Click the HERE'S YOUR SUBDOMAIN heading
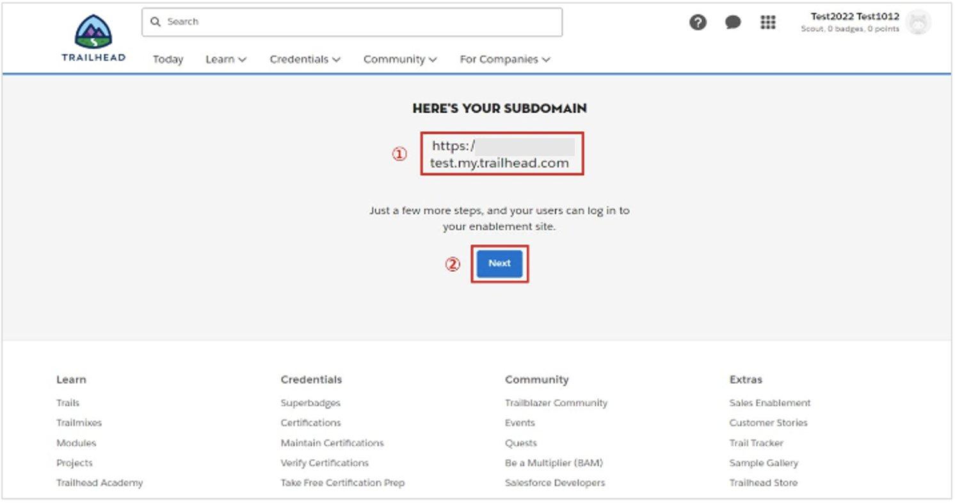The height and width of the screenshot is (504, 955). point(499,108)
